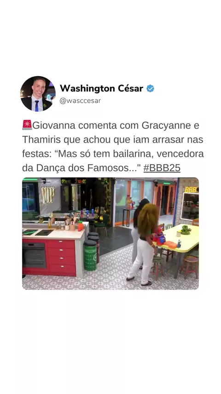Click the blue verified badge

150,89
